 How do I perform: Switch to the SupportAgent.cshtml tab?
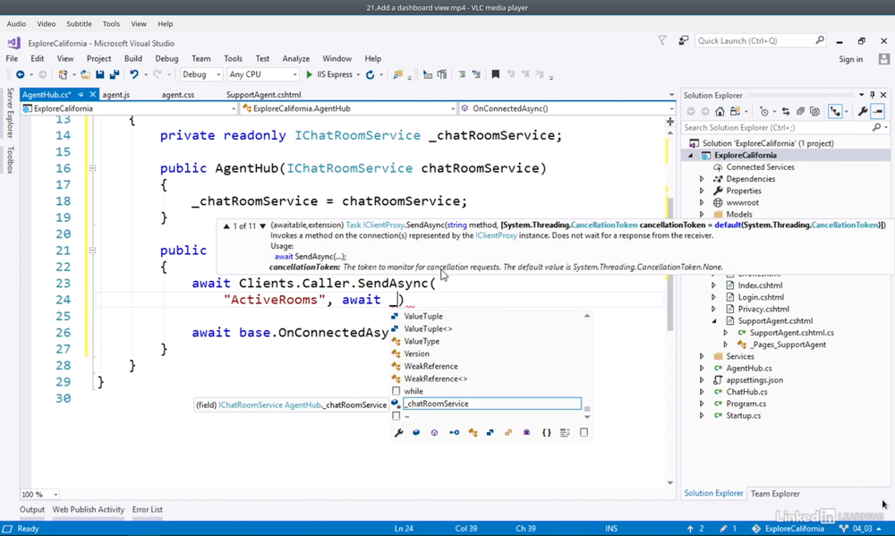(263, 95)
